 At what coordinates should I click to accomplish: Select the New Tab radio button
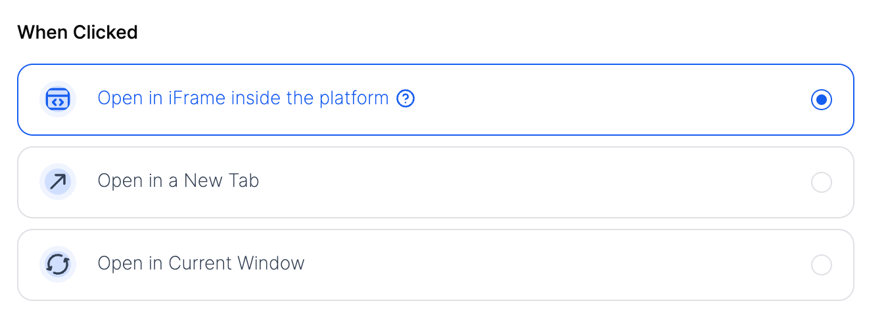pyautogui.click(x=821, y=182)
